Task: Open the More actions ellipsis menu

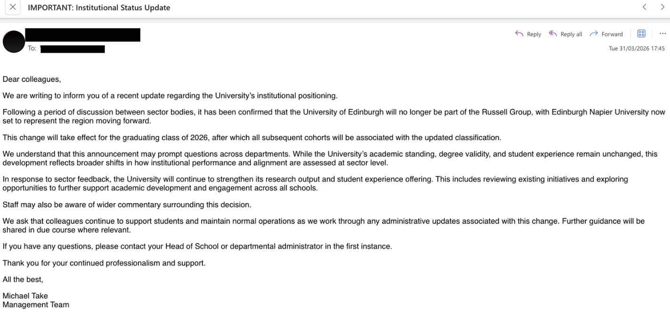Action: point(663,33)
